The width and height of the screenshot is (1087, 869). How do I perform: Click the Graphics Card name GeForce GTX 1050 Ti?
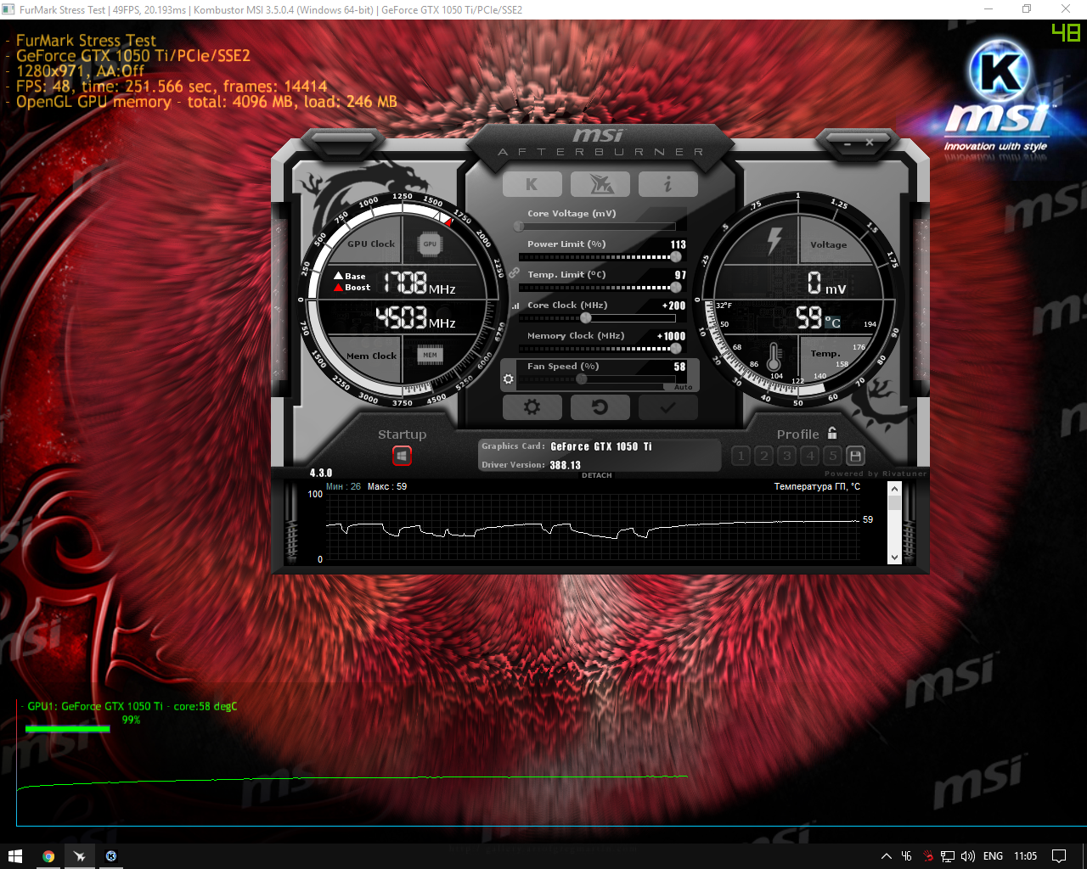point(601,446)
